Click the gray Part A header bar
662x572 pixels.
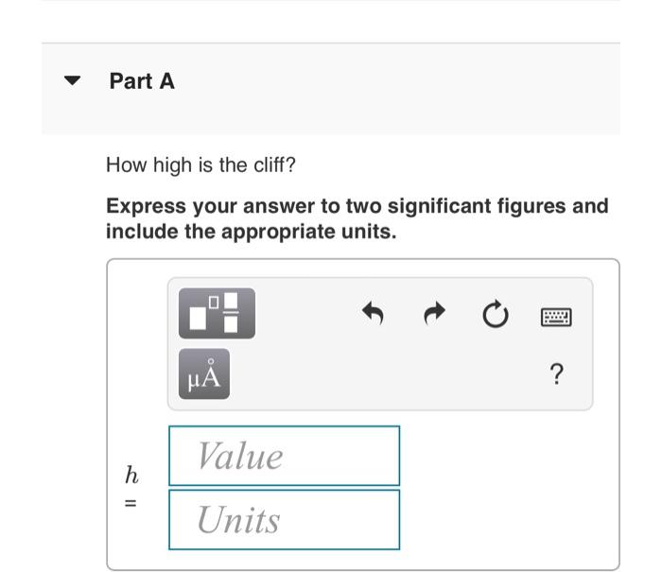331,89
